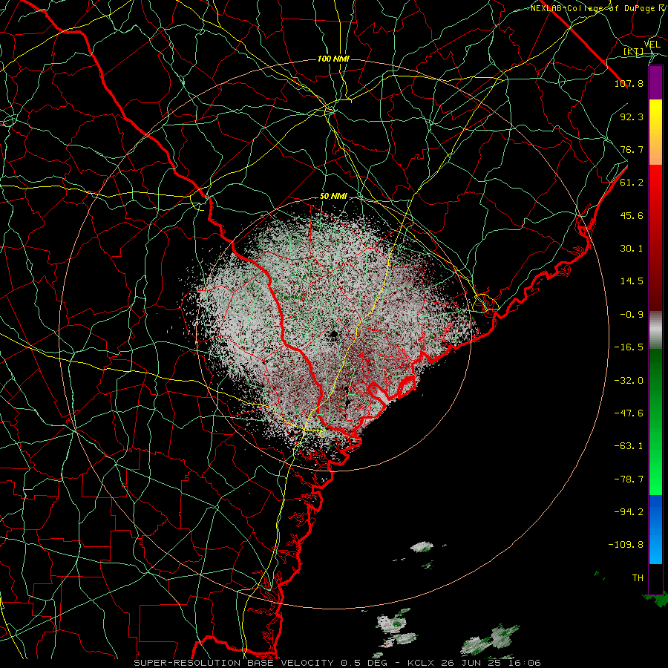Click the "50 NMI" range ring label
The image size is (668, 668).
[x=333, y=196]
